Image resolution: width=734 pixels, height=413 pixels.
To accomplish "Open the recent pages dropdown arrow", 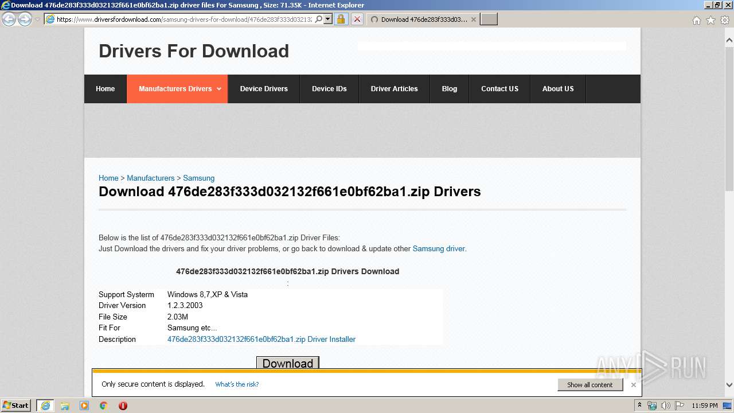I will tap(37, 19).
